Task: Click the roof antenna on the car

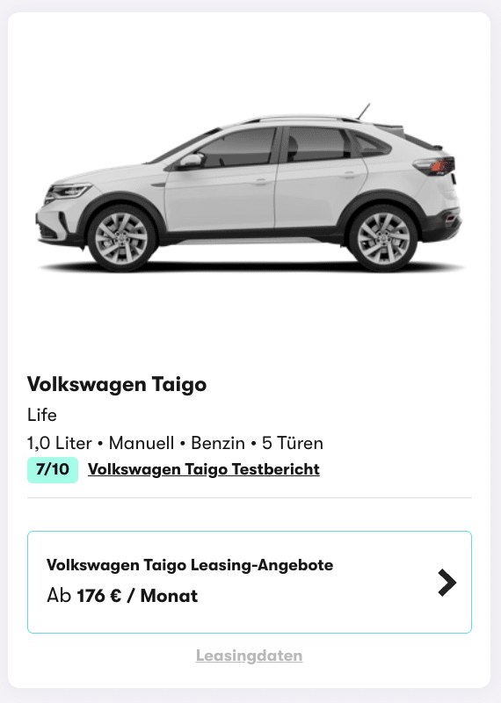Action: tap(363, 112)
